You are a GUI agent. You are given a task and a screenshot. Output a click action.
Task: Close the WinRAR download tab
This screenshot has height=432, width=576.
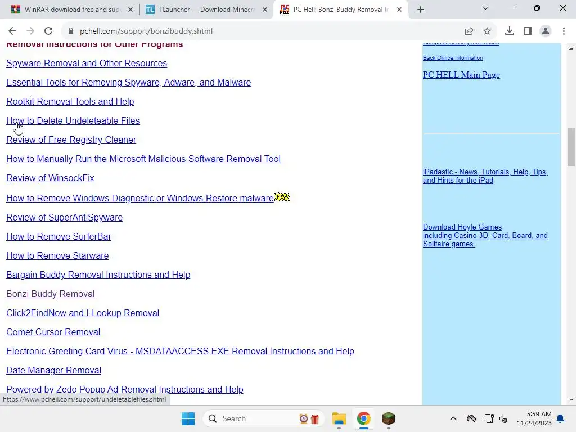point(130,10)
